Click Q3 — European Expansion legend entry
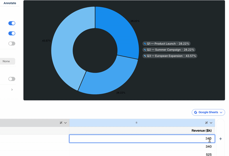 [170, 56]
